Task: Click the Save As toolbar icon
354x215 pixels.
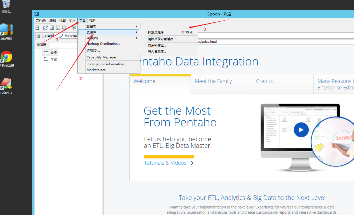Action: [64, 28]
